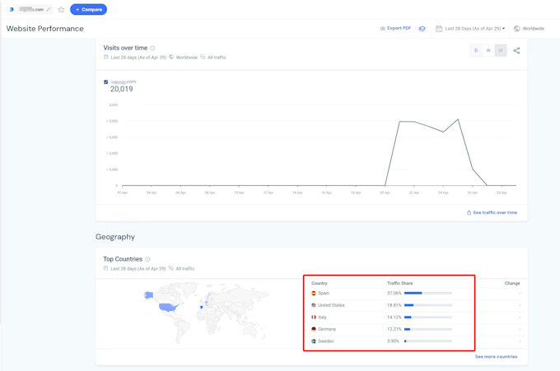Click the site favicon beside the domain name
Image resolution: width=560 pixels, height=371 pixels.
[x=12, y=9]
